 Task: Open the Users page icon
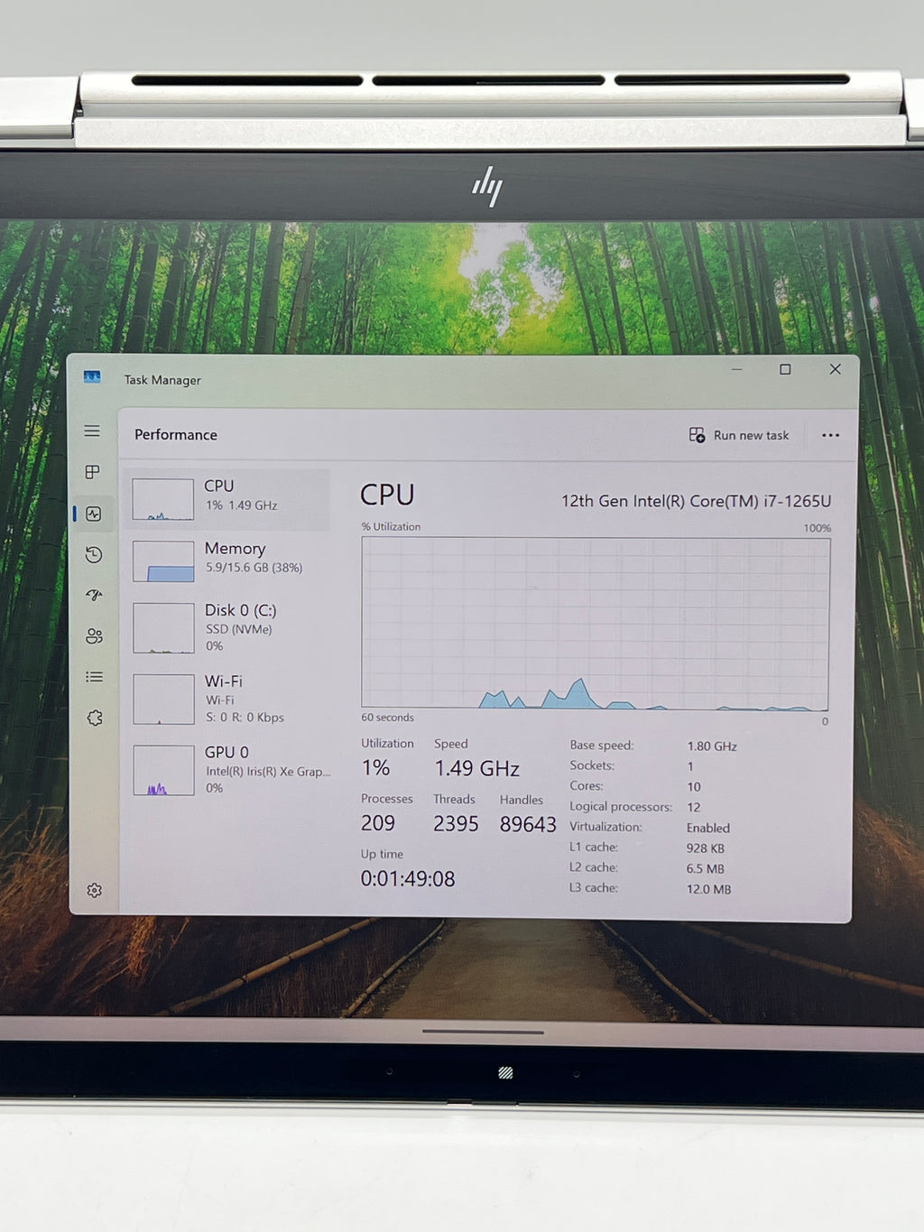94,636
